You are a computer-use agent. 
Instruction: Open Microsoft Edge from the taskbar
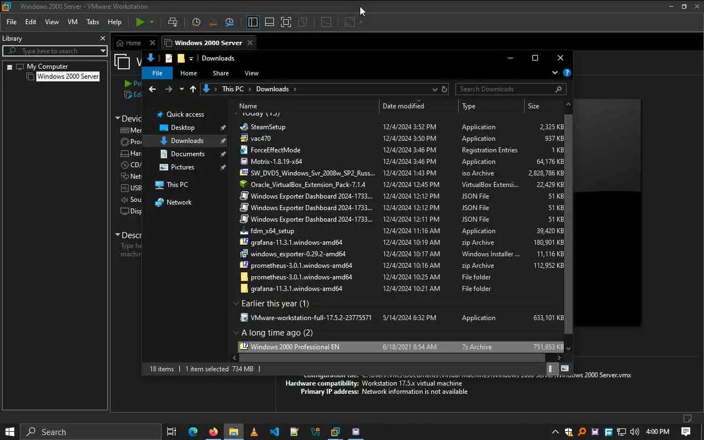[193, 432]
